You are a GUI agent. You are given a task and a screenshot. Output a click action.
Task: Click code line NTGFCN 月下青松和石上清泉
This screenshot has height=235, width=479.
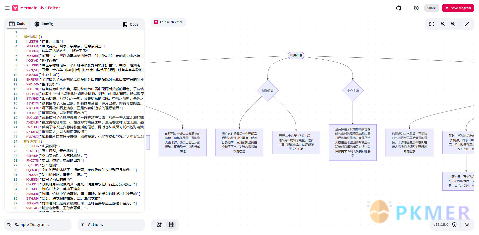click(75, 108)
